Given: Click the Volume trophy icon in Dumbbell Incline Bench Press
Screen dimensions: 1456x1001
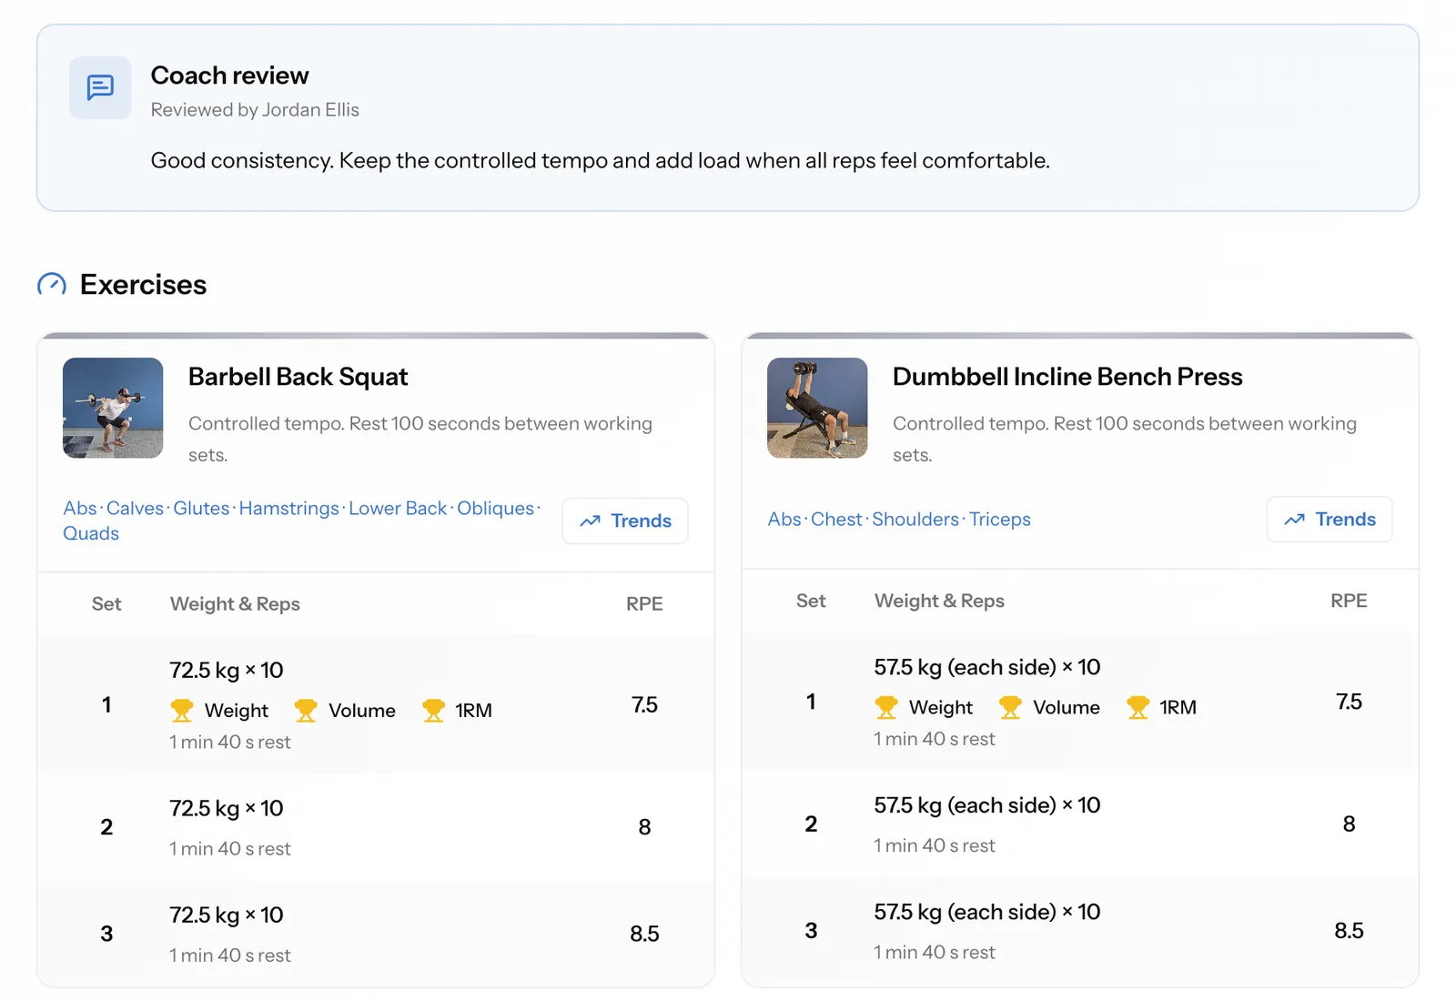Looking at the screenshot, I should coord(1010,707).
